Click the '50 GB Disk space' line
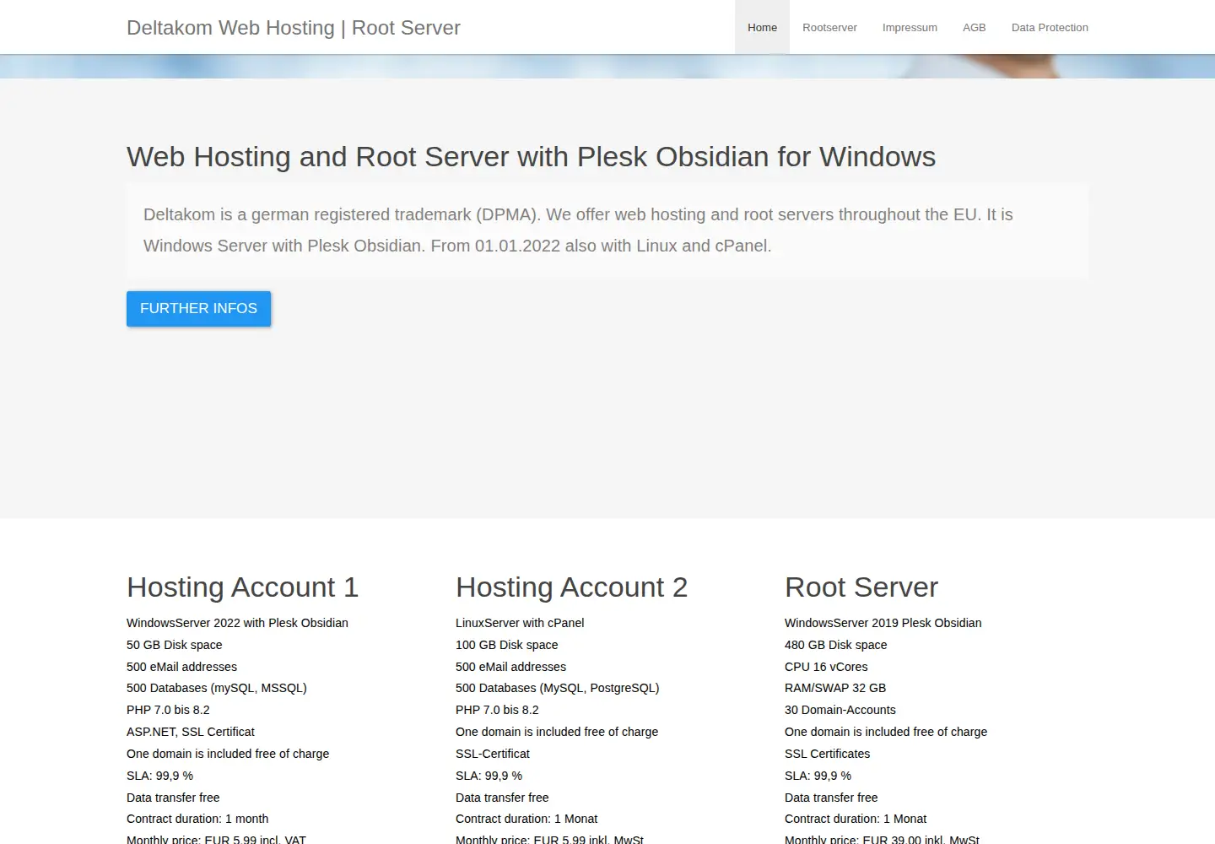The height and width of the screenshot is (844, 1215). 174,645
